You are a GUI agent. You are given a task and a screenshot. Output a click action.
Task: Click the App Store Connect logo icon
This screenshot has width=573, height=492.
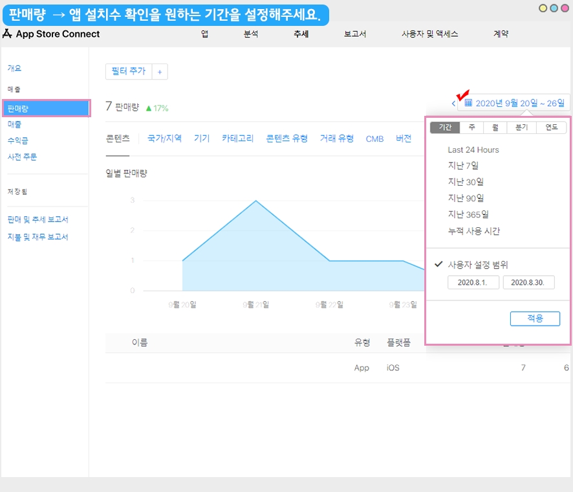click(x=7, y=34)
